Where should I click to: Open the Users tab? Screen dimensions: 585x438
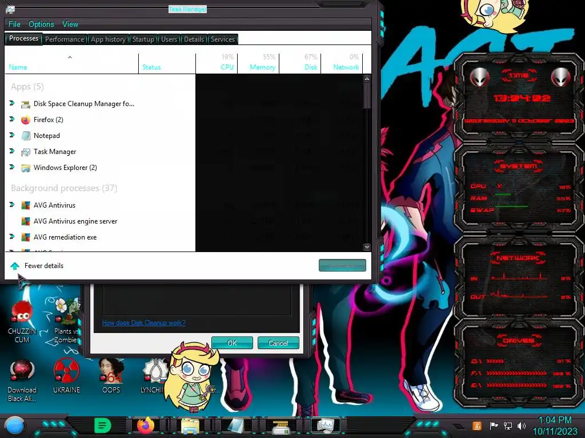pyautogui.click(x=169, y=39)
